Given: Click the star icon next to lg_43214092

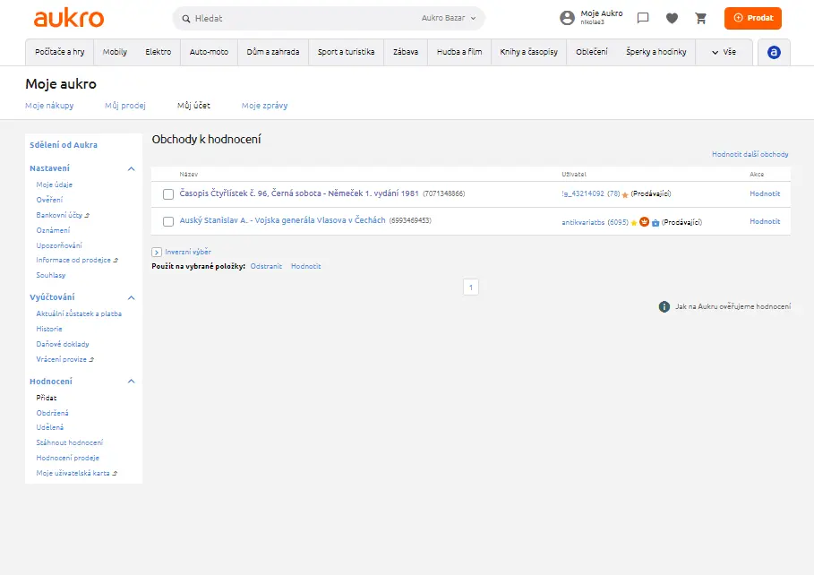Looking at the screenshot, I should click(625, 194).
